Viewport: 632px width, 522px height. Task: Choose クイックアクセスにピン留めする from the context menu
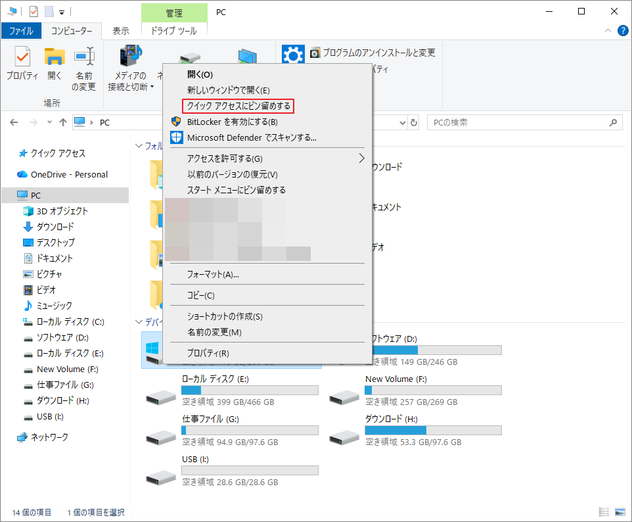pyautogui.click(x=237, y=106)
